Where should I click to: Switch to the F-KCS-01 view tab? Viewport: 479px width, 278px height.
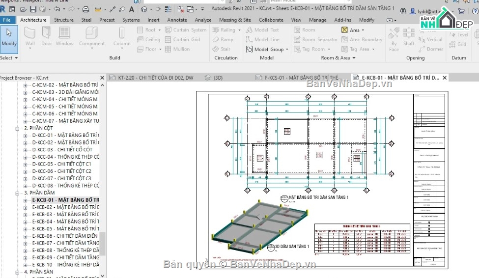299,78
